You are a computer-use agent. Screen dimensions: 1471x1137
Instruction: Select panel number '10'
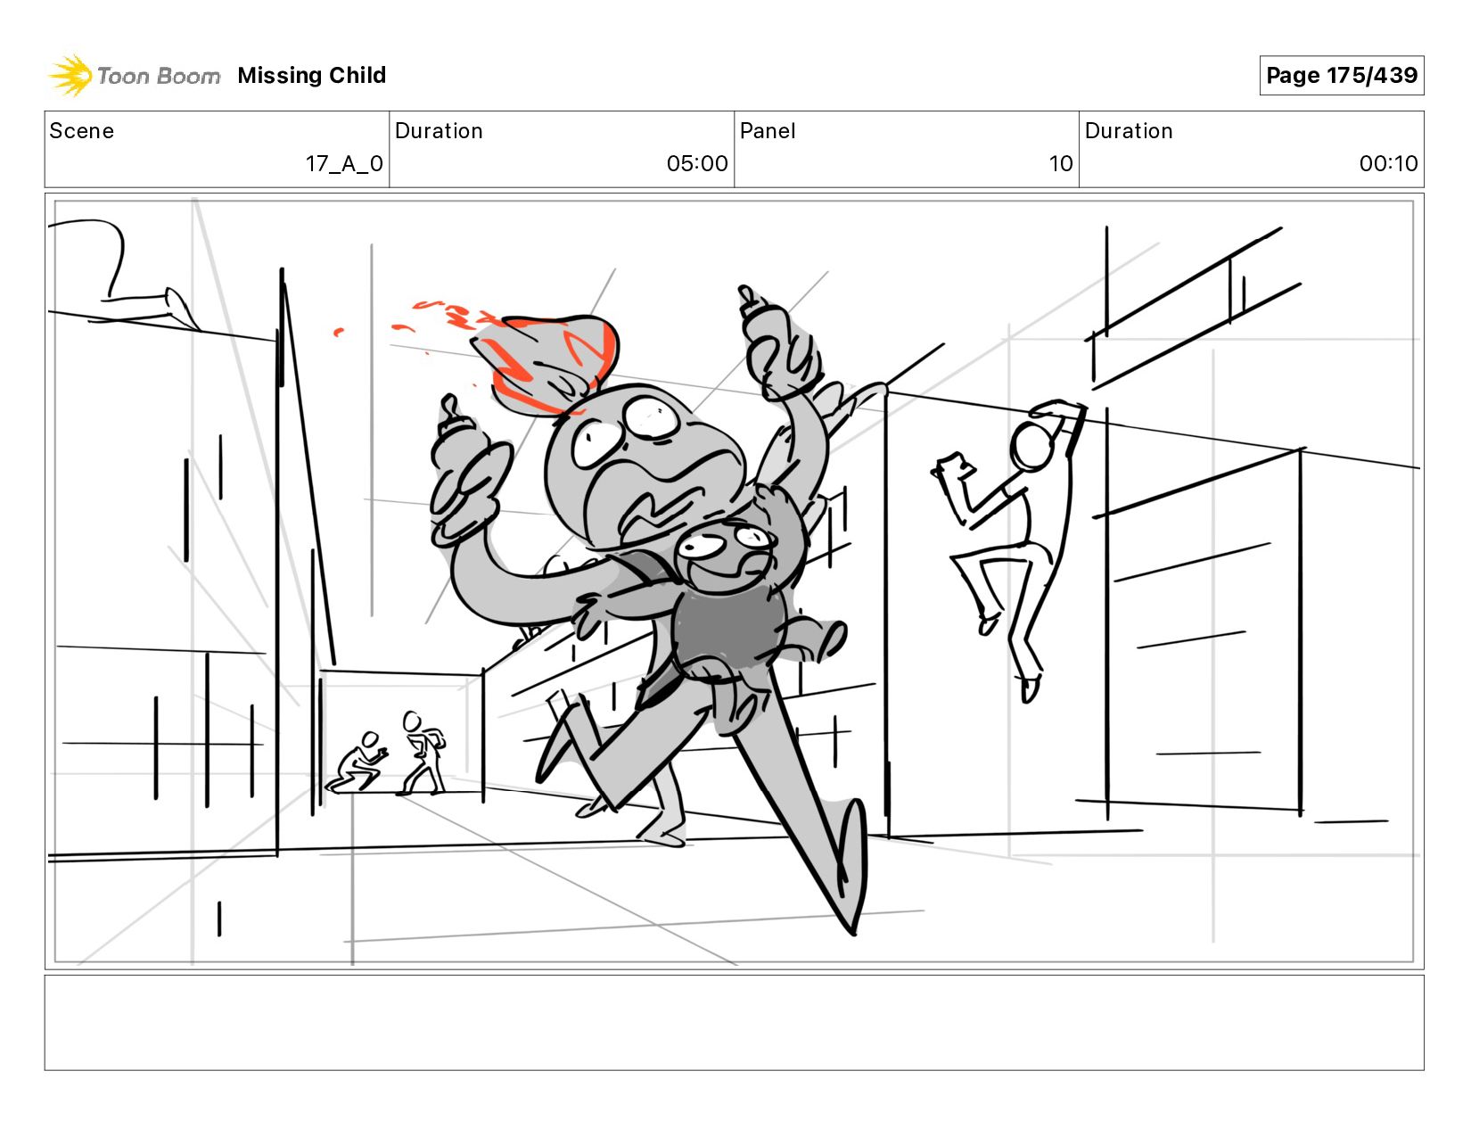tap(1061, 163)
